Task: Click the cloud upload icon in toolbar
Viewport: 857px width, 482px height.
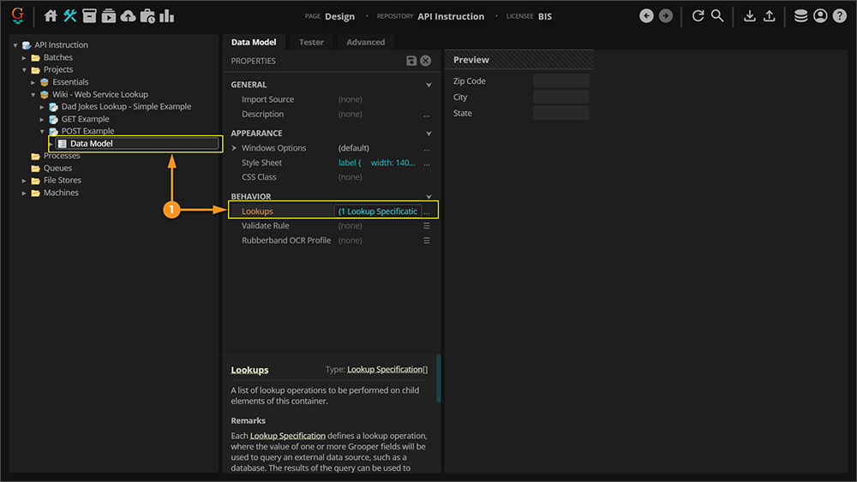Action: [x=128, y=16]
